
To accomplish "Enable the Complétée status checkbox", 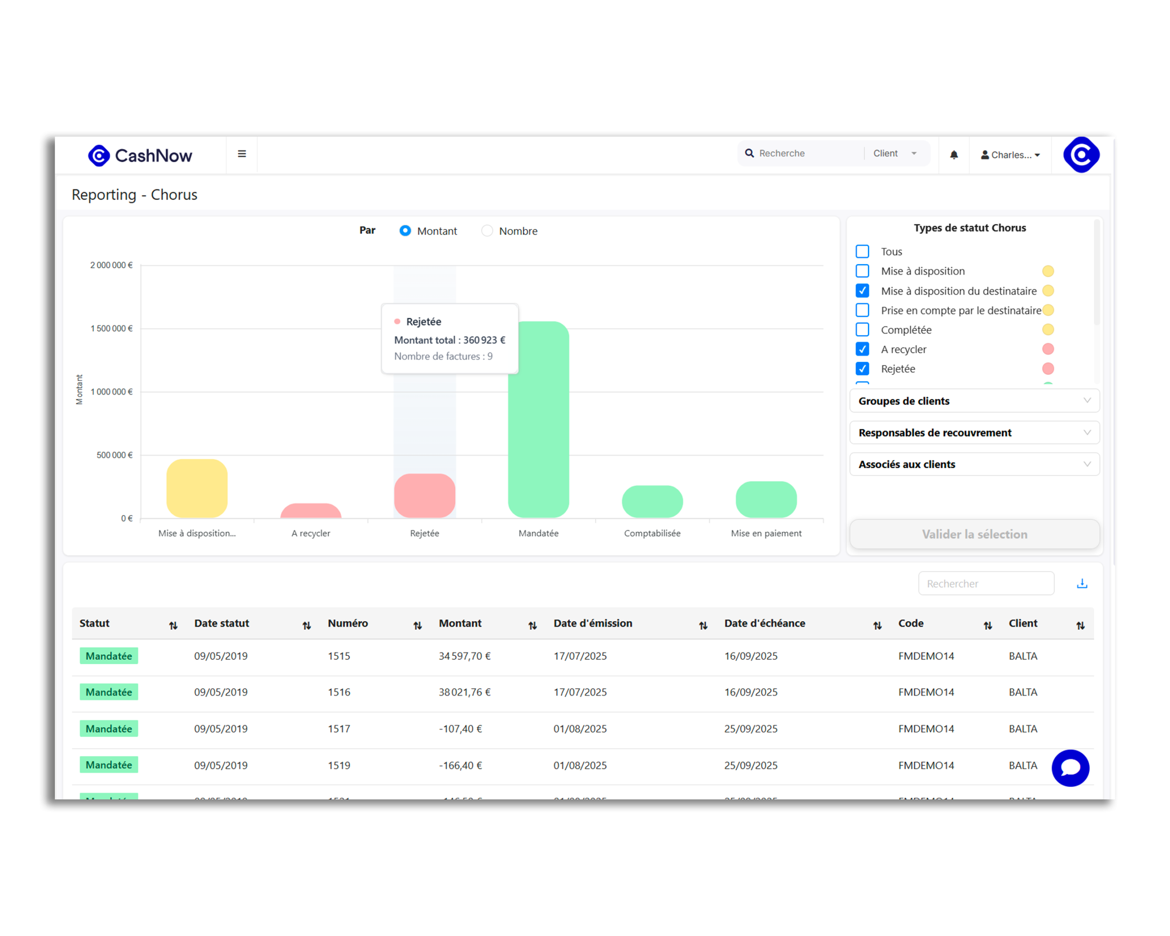I will tap(862, 330).
